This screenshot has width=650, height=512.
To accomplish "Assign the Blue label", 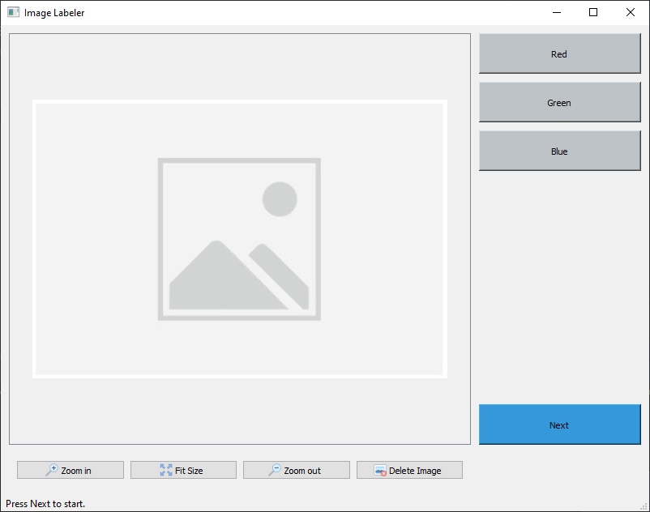I will 559,151.
